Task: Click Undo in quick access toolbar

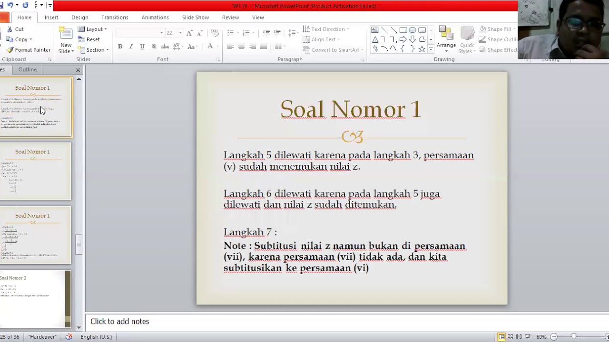Action: [x=10, y=5]
